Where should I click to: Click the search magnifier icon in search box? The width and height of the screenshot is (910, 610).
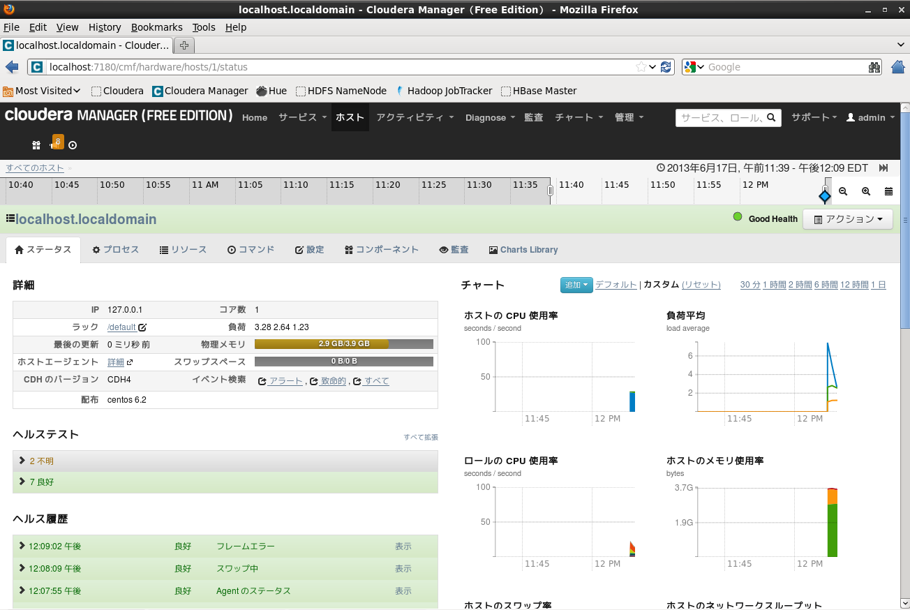[x=771, y=118]
